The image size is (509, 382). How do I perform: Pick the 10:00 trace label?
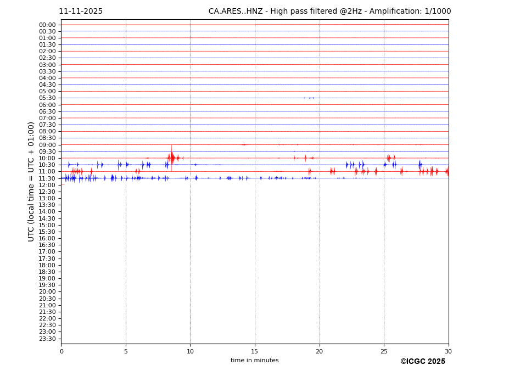[47, 158]
